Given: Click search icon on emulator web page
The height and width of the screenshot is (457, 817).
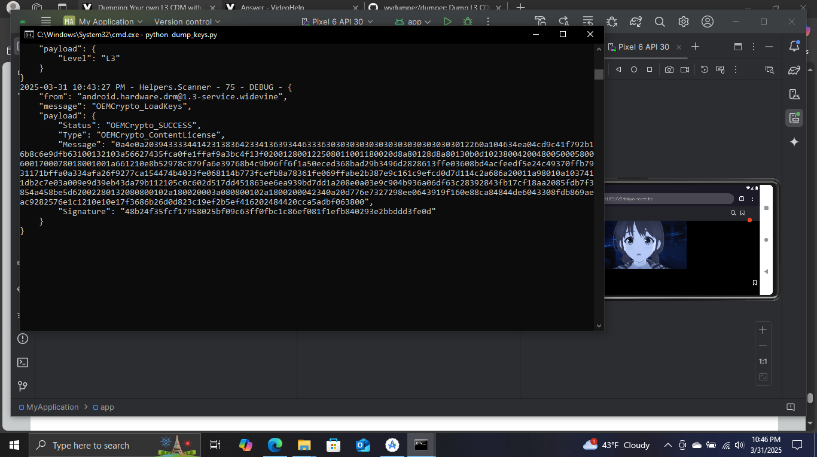Looking at the screenshot, I should coord(733,213).
